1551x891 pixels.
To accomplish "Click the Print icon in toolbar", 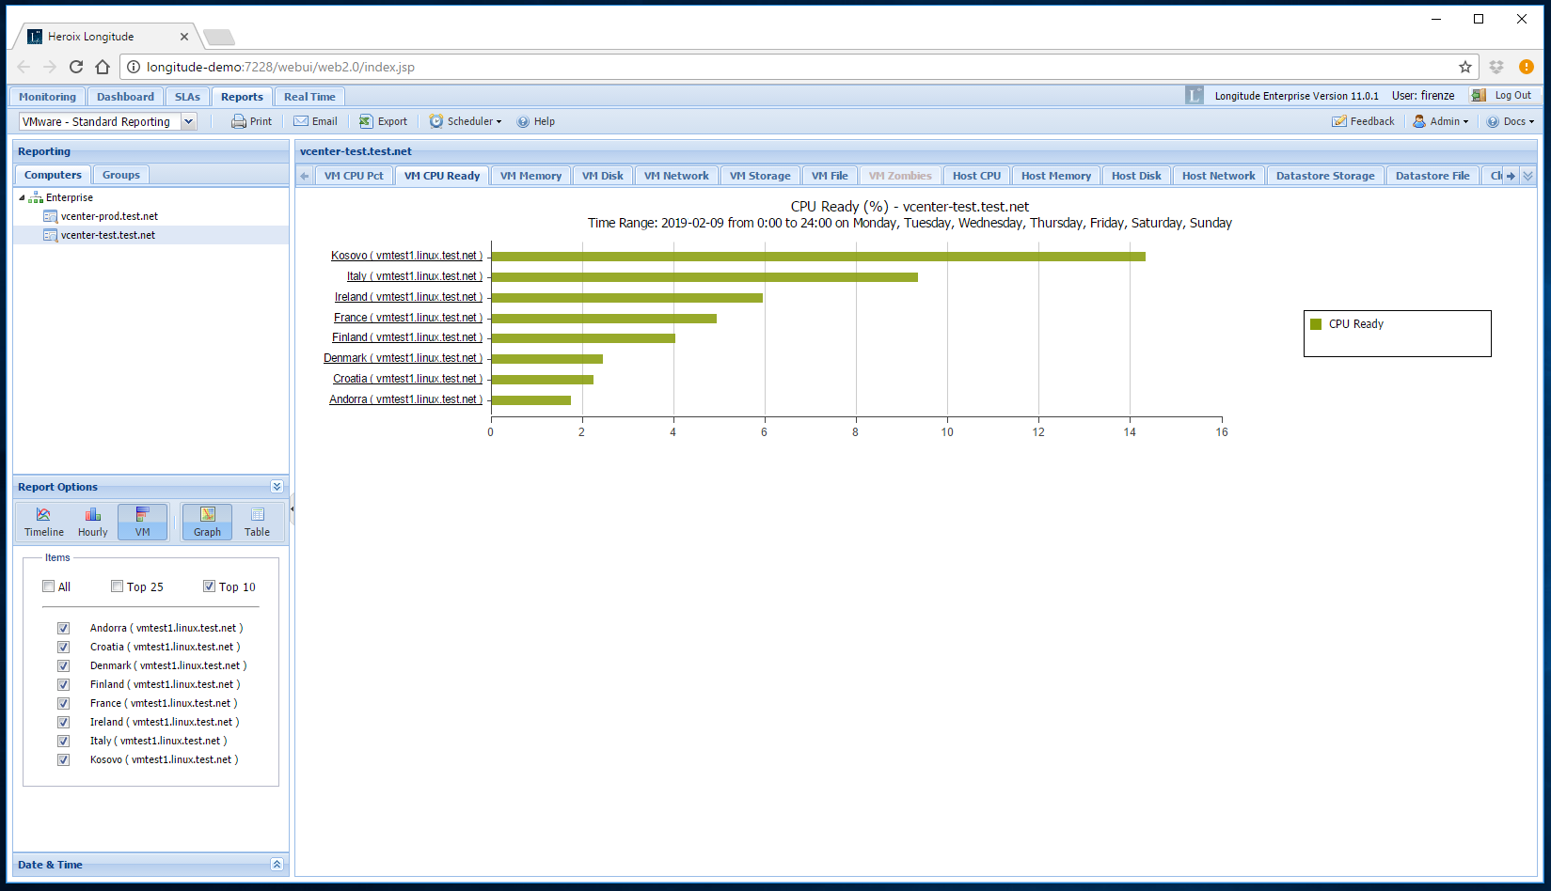I will point(239,121).
